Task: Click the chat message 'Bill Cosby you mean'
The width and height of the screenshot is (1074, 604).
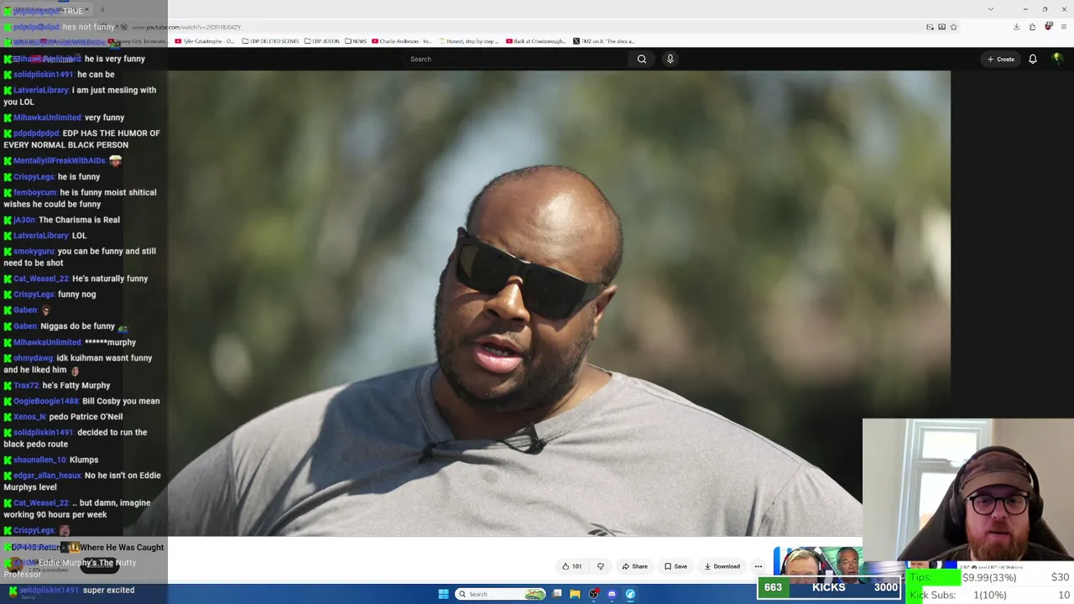Action: [x=121, y=401]
